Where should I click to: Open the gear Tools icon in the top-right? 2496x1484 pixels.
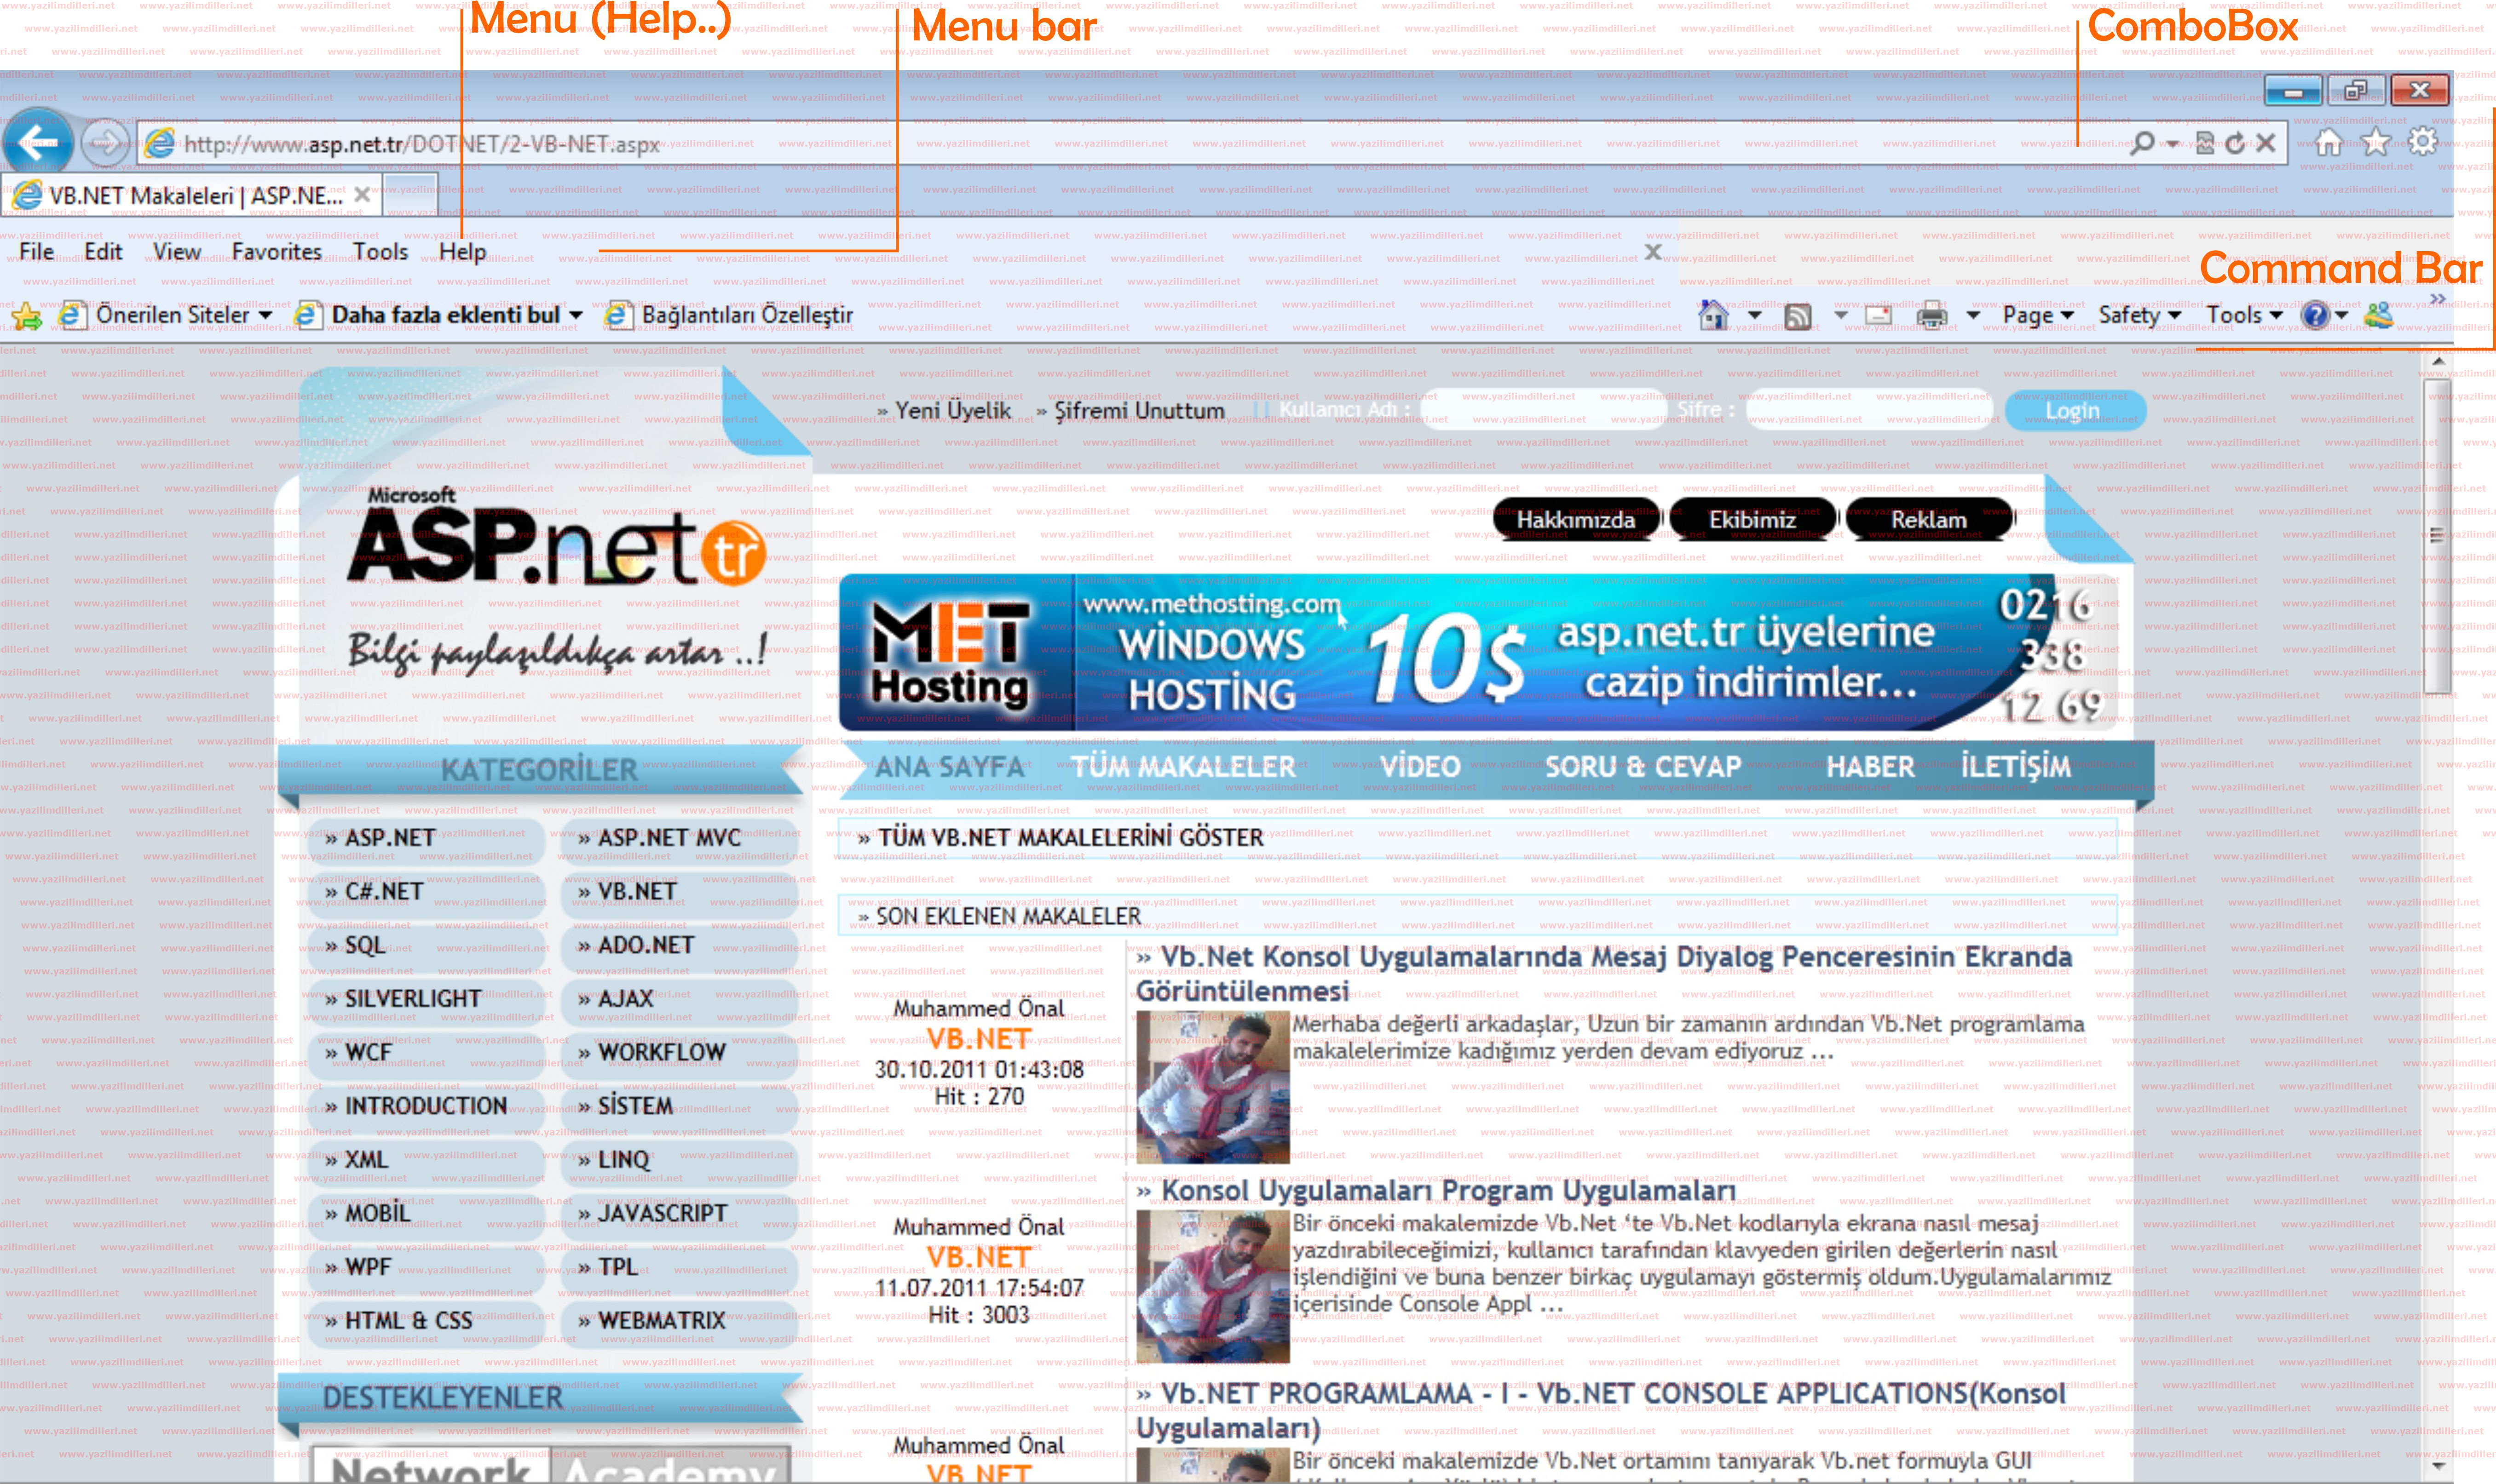click(2422, 142)
